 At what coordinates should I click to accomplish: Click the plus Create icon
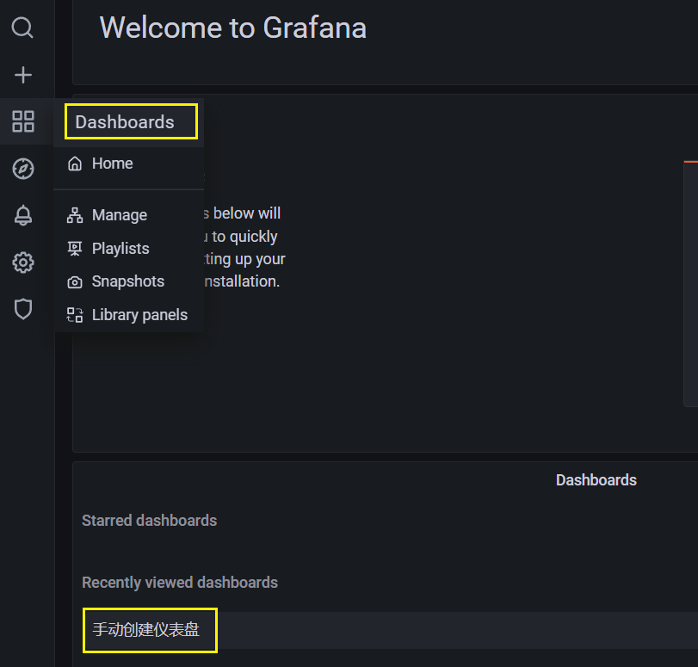[22, 75]
